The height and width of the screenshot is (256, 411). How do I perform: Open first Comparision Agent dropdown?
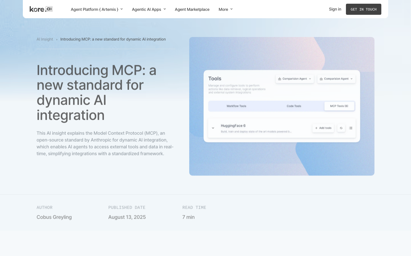295,79
